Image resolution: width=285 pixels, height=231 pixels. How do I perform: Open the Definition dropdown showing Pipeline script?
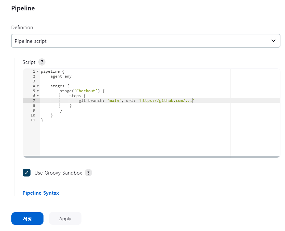click(x=146, y=41)
